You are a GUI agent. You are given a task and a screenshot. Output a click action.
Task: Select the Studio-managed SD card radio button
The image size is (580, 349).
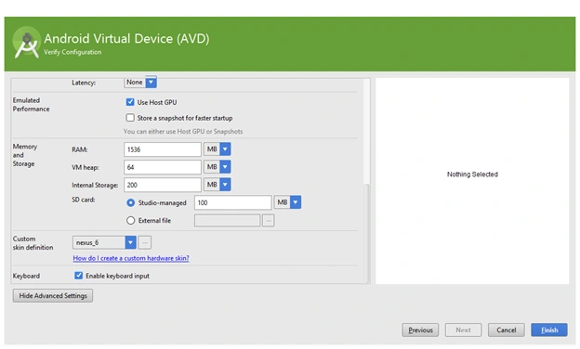tap(130, 202)
